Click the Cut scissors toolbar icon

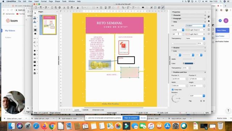click(x=64, y=7)
